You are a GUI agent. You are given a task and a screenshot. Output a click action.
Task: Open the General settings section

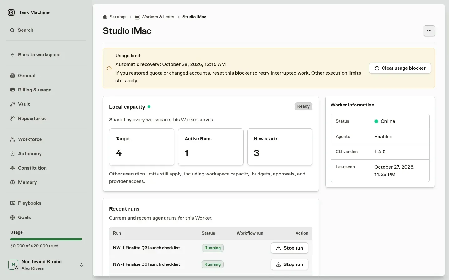point(46,76)
